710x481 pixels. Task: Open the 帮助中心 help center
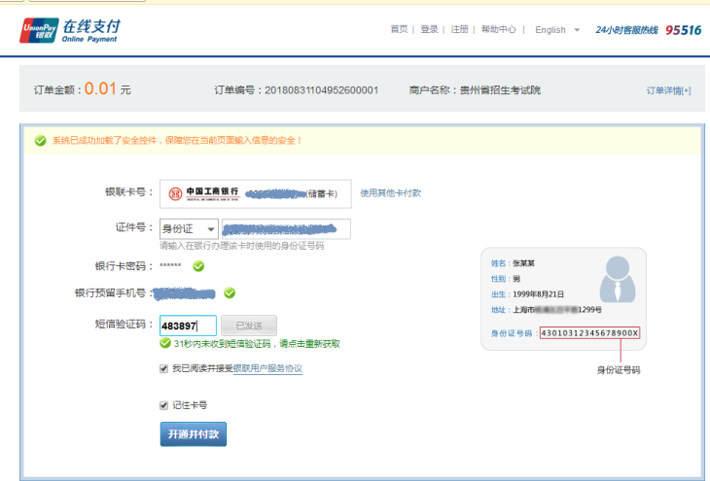pos(498,30)
